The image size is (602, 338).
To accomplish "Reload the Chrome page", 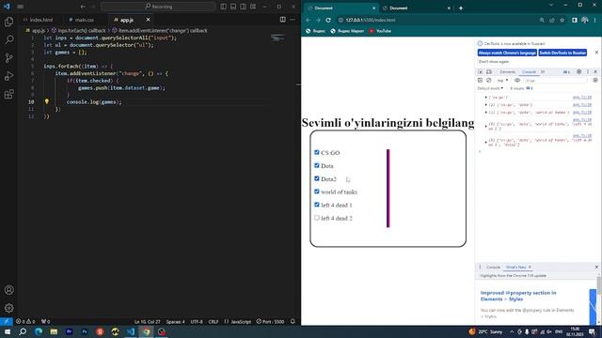I will [x=328, y=20].
